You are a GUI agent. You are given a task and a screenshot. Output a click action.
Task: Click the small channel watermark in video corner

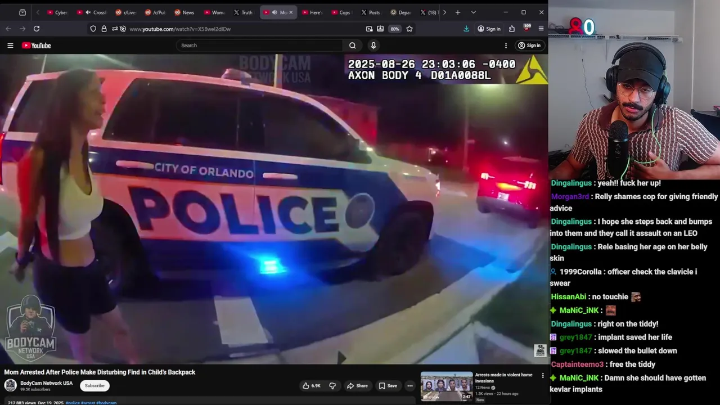click(540, 350)
